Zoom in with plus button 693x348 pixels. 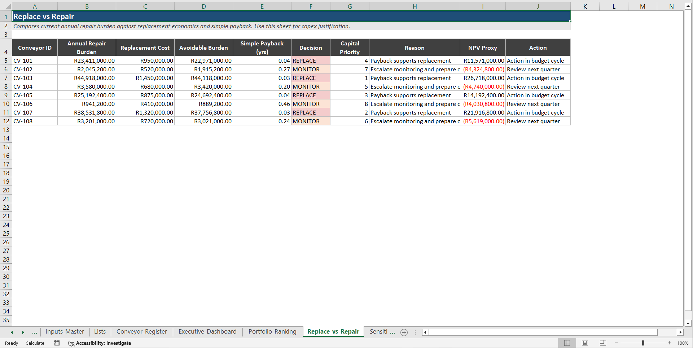click(670, 343)
